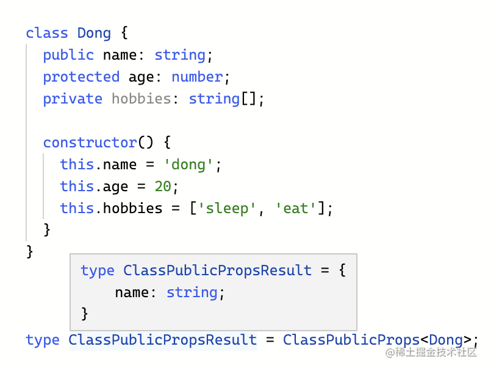Click the "public" access modifier

[68, 55]
